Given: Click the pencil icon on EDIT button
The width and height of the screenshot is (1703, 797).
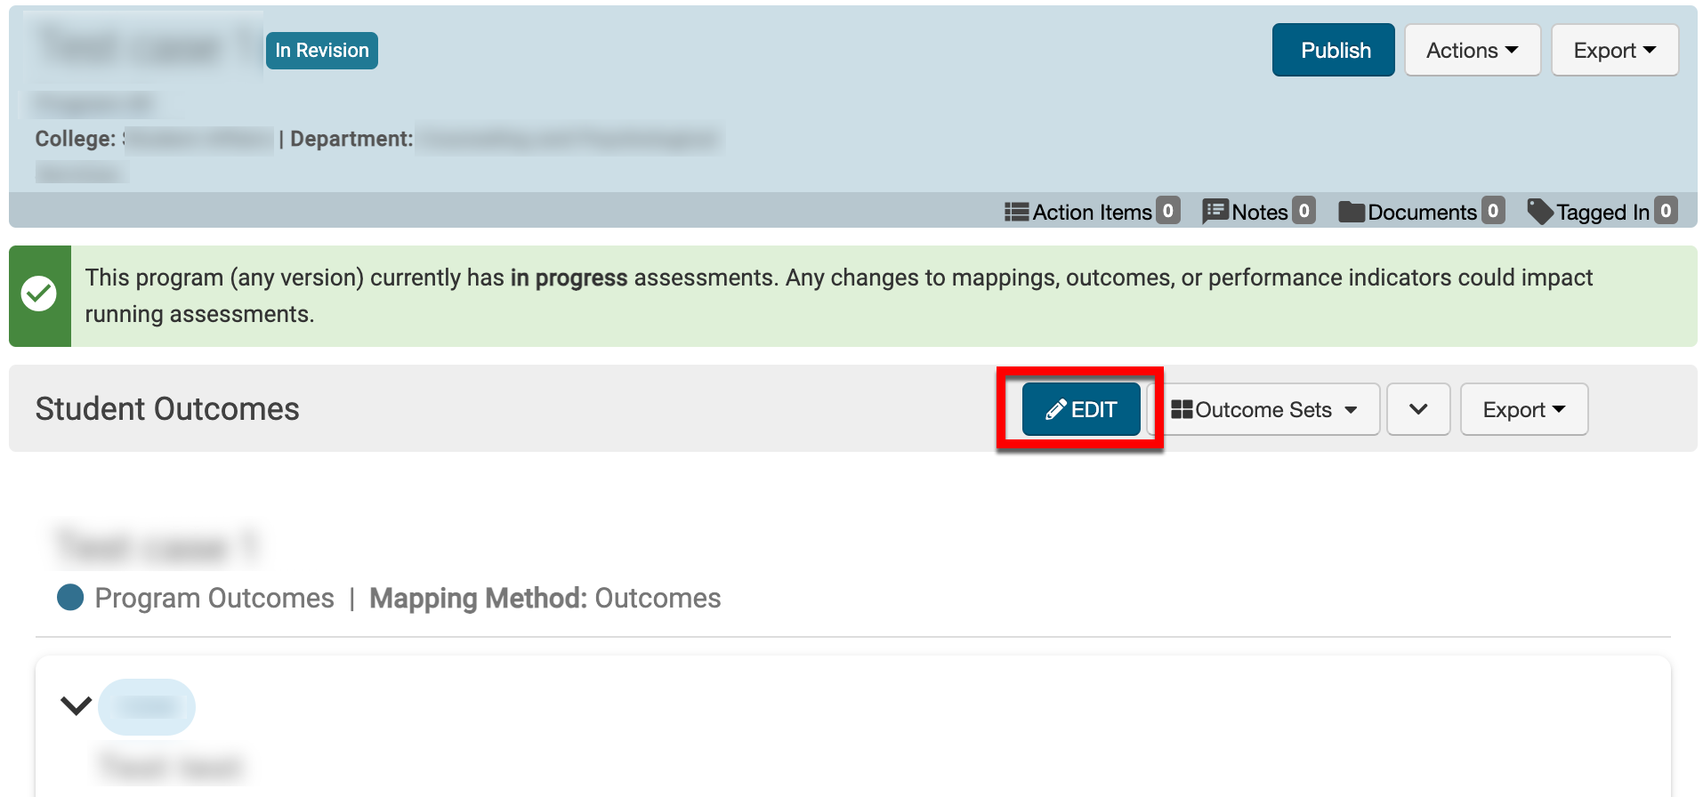Looking at the screenshot, I should pyautogui.click(x=1055, y=409).
